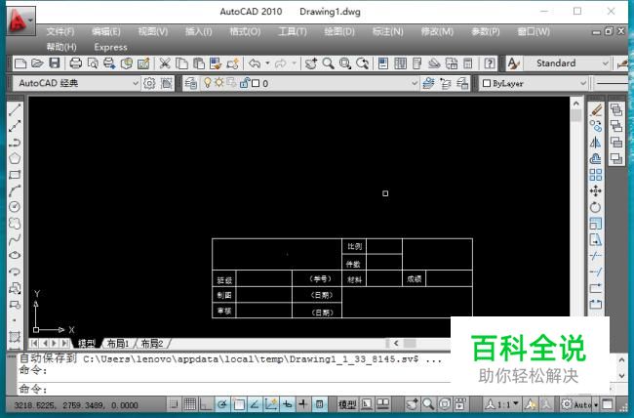This screenshot has height=418, width=634.
Task: Expand the application menu arrow beside red A
Action: point(31,20)
